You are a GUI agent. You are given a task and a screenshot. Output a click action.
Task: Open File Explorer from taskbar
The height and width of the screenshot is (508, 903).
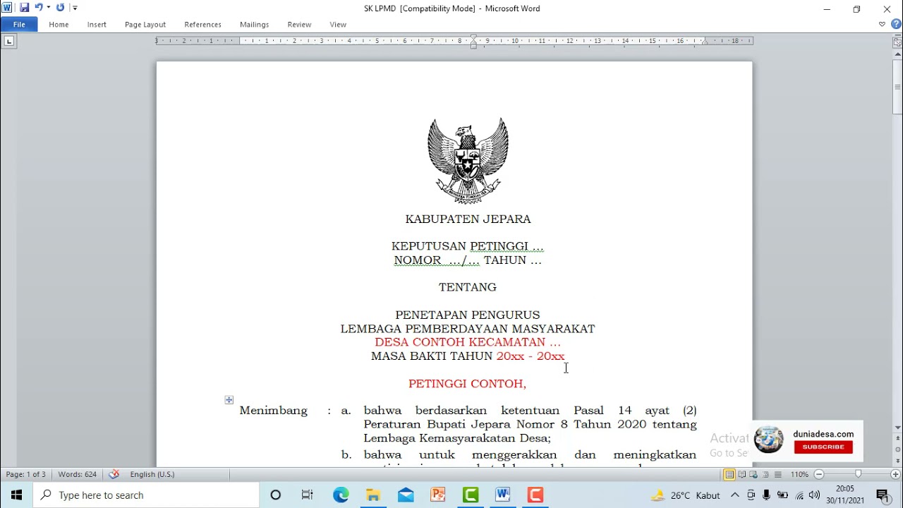[373, 495]
